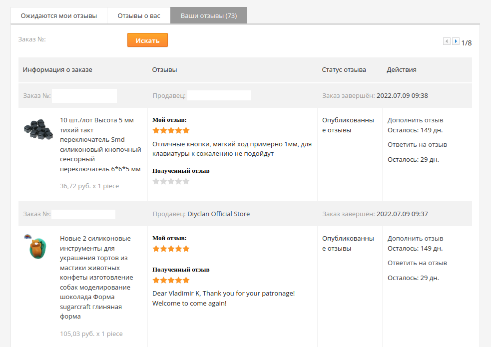Click my five-star rating for the Diyclan order
This screenshot has height=347, width=491.
pyautogui.click(x=171, y=249)
